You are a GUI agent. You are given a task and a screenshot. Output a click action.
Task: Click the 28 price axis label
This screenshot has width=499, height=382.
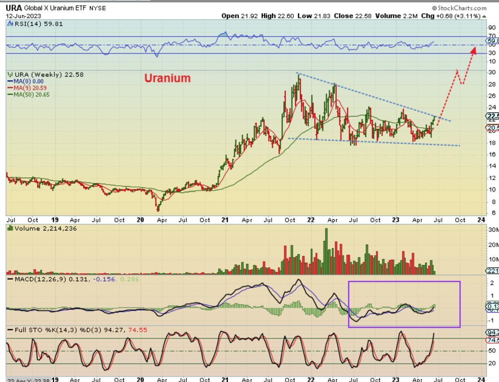click(491, 84)
